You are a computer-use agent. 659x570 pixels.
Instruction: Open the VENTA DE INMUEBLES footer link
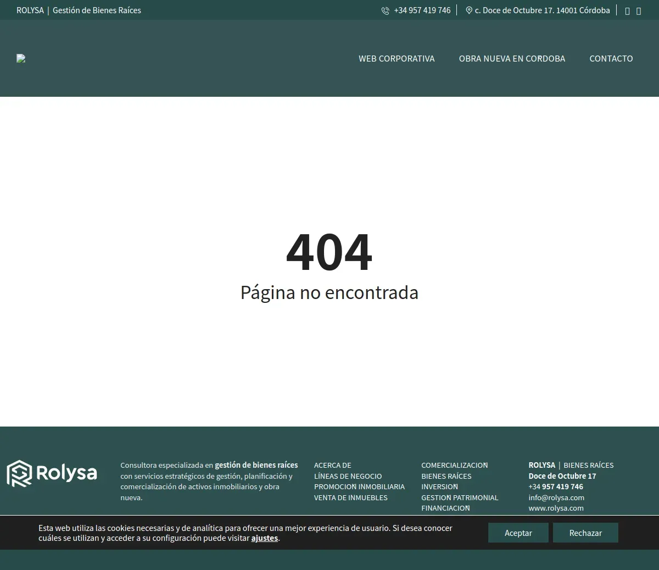pos(351,497)
